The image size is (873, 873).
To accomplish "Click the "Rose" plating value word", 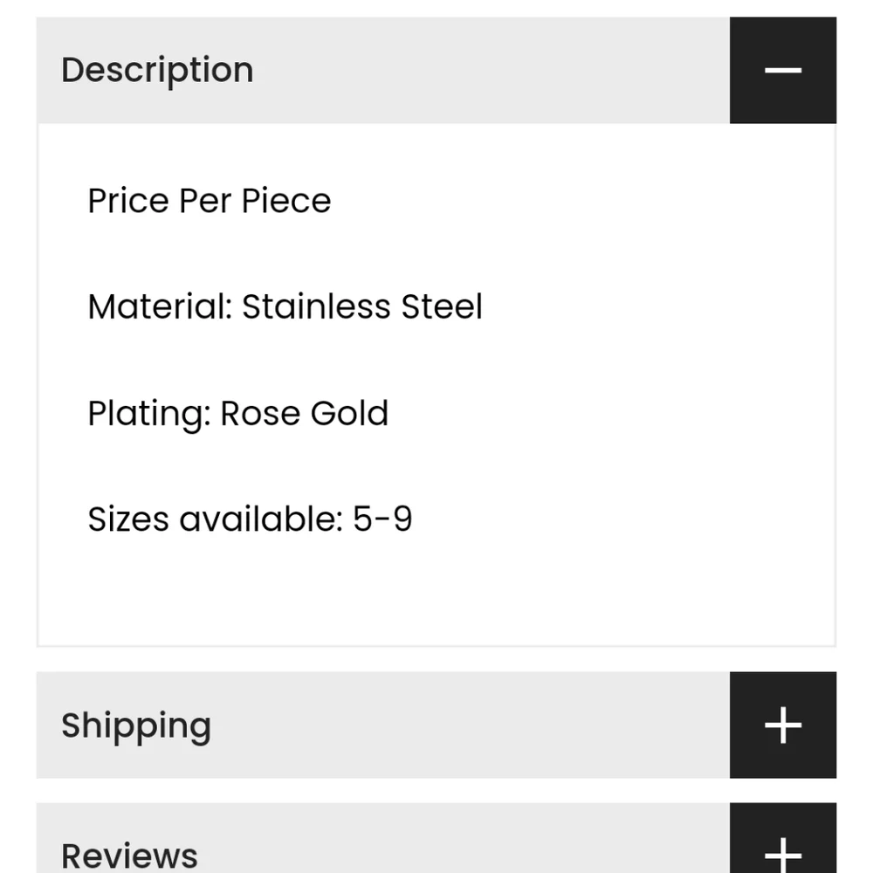I will pyautogui.click(x=253, y=414).
